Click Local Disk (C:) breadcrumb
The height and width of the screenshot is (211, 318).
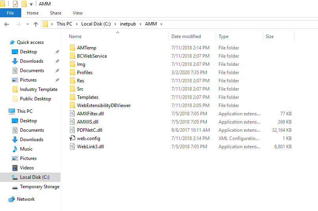click(x=96, y=24)
